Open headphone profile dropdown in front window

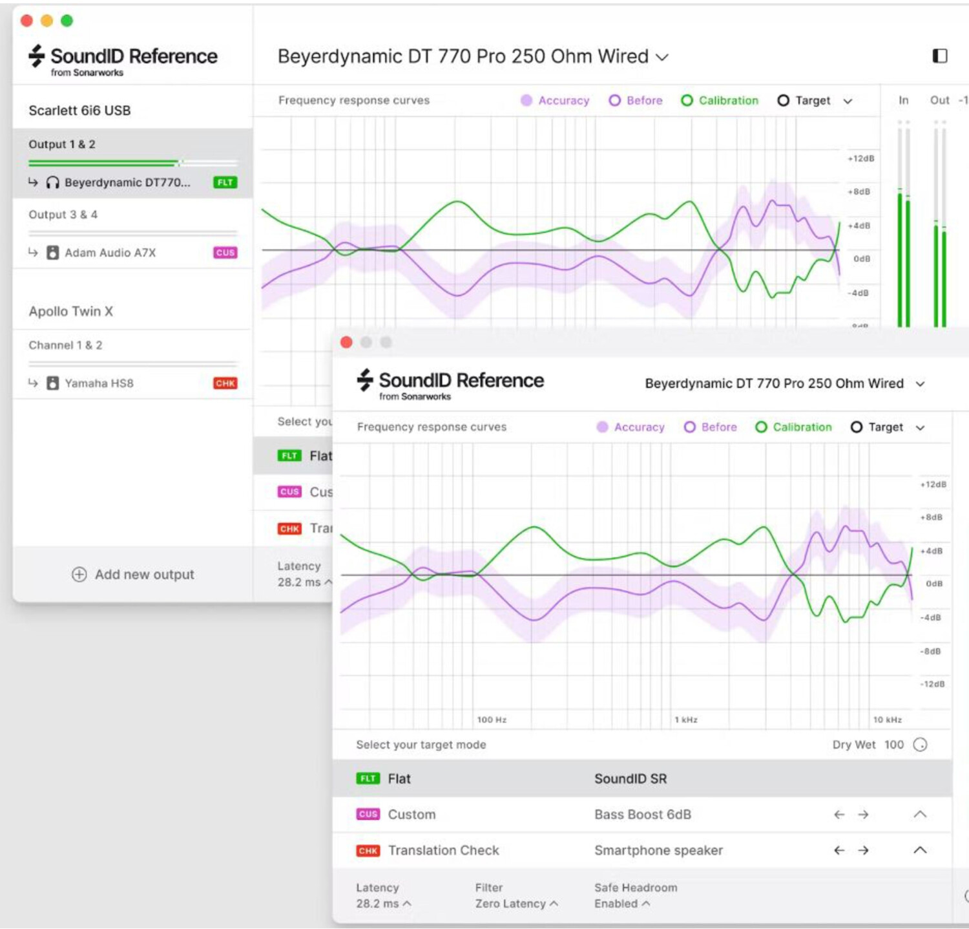click(785, 383)
